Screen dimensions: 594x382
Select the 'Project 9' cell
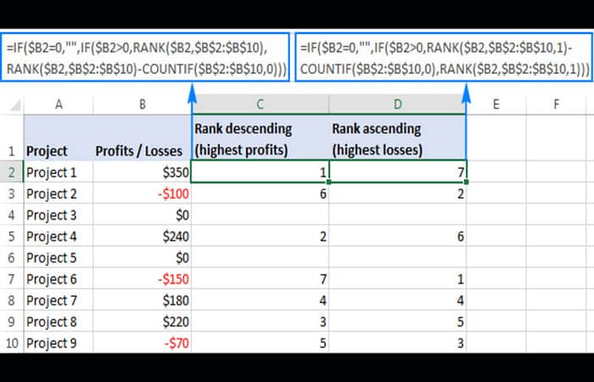pos(59,342)
